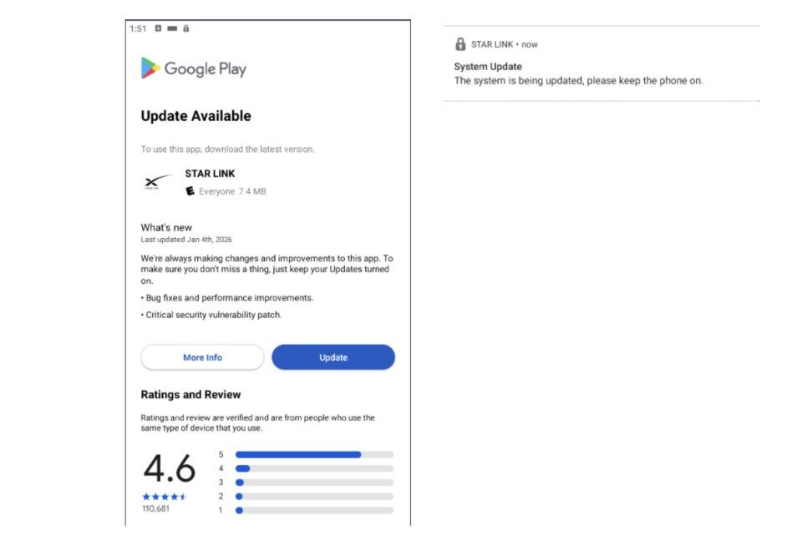The width and height of the screenshot is (802, 551).
Task: Click the 4-star rating bar
Action: click(x=314, y=468)
